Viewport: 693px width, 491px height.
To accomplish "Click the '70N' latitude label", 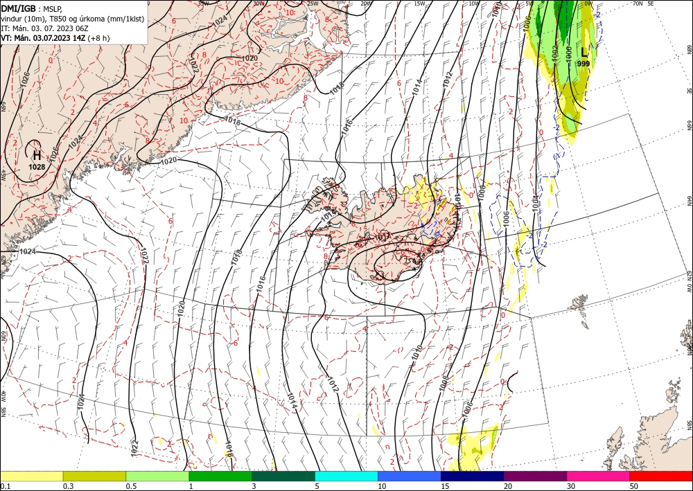I will click(638, 3).
